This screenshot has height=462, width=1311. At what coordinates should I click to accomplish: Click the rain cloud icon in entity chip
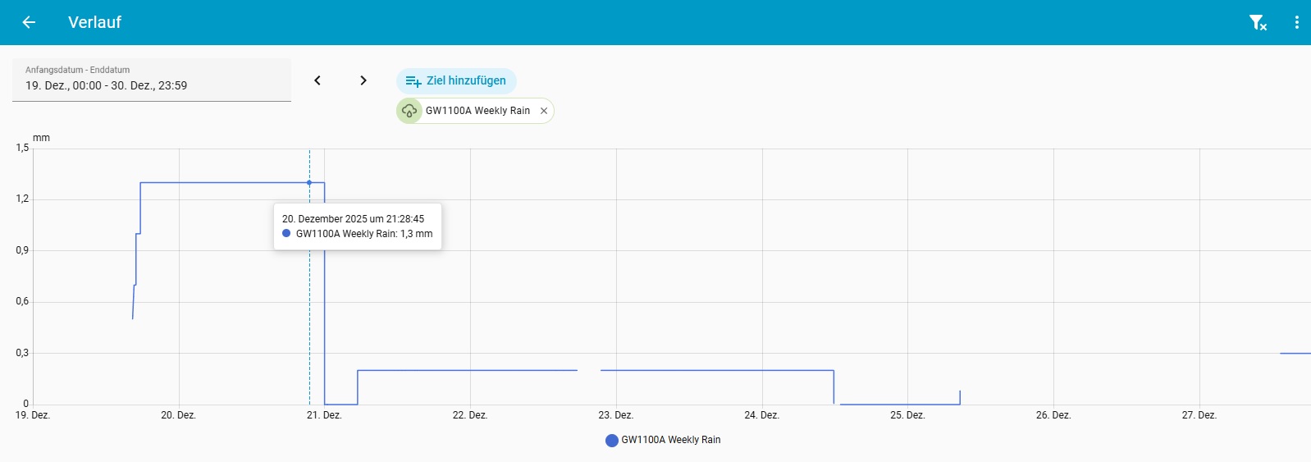click(409, 111)
